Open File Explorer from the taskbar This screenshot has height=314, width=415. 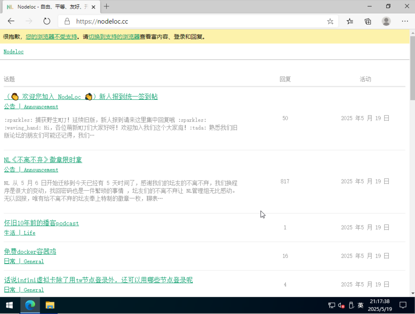(x=50, y=306)
